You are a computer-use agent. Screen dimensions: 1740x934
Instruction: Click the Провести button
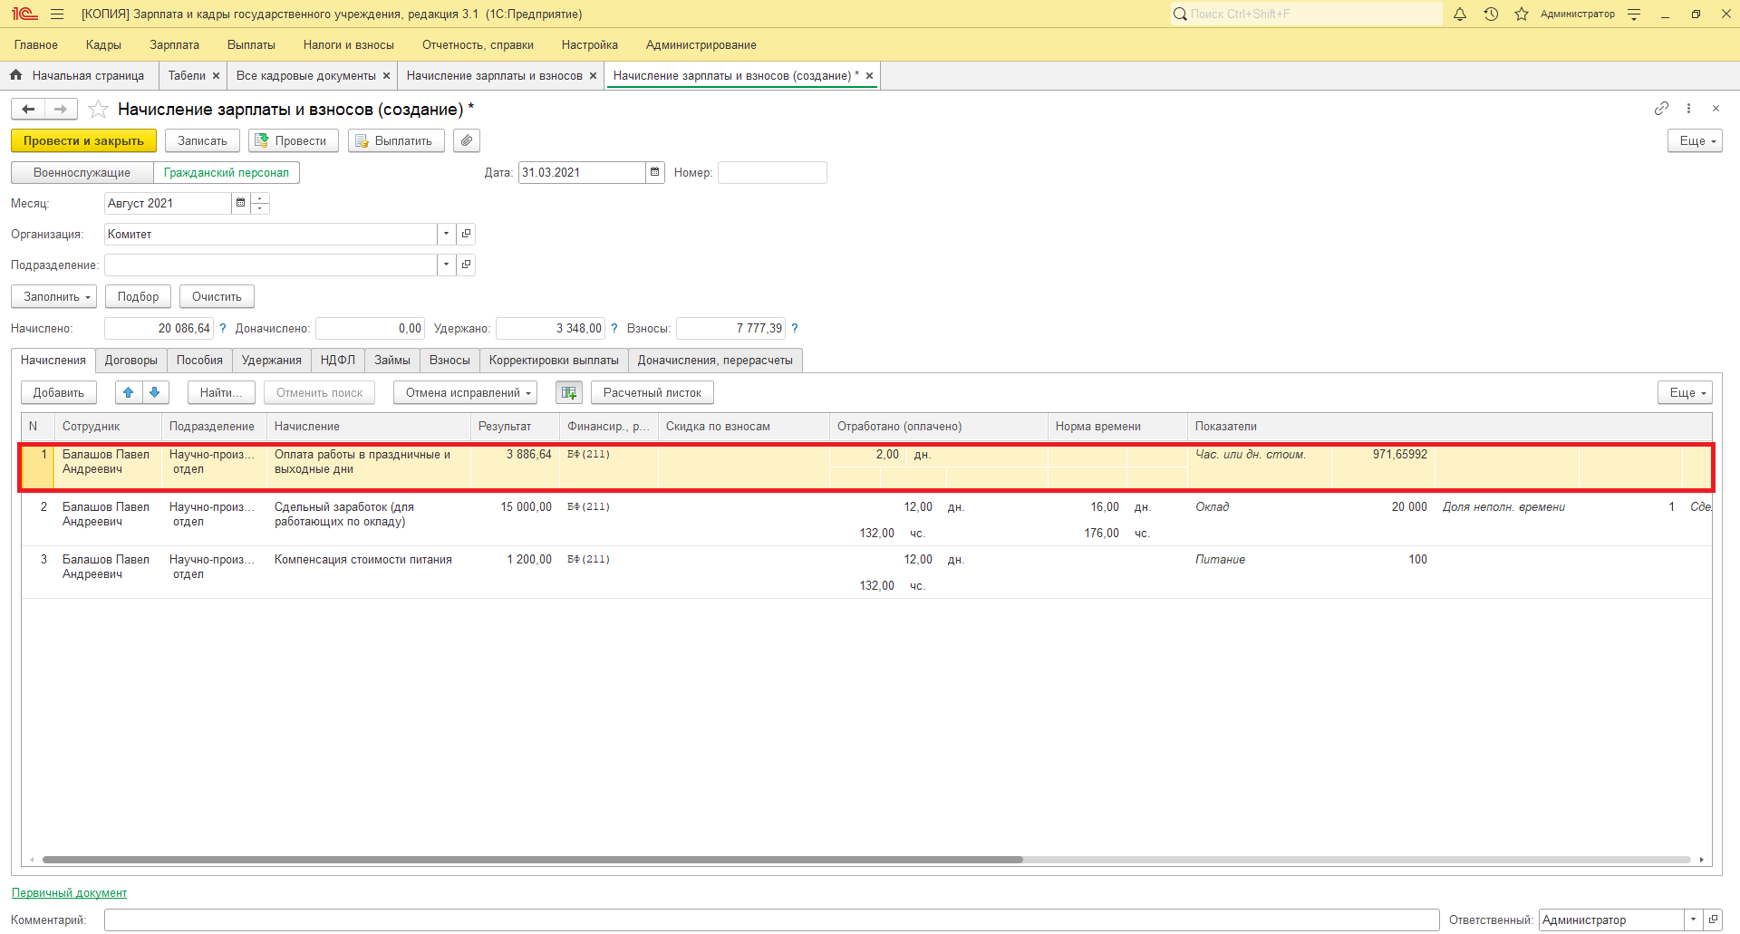(293, 141)
